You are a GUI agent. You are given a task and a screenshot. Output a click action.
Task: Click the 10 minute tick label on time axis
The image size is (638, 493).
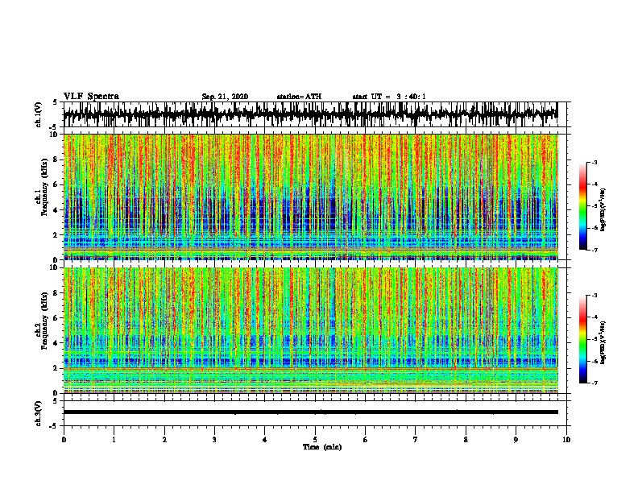click(x=566, y=440)
